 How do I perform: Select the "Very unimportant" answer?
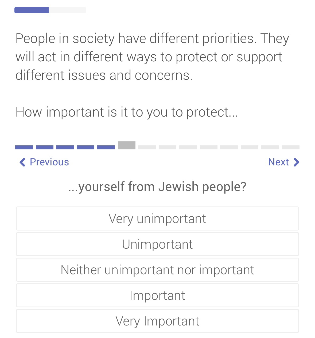point(157,218)
